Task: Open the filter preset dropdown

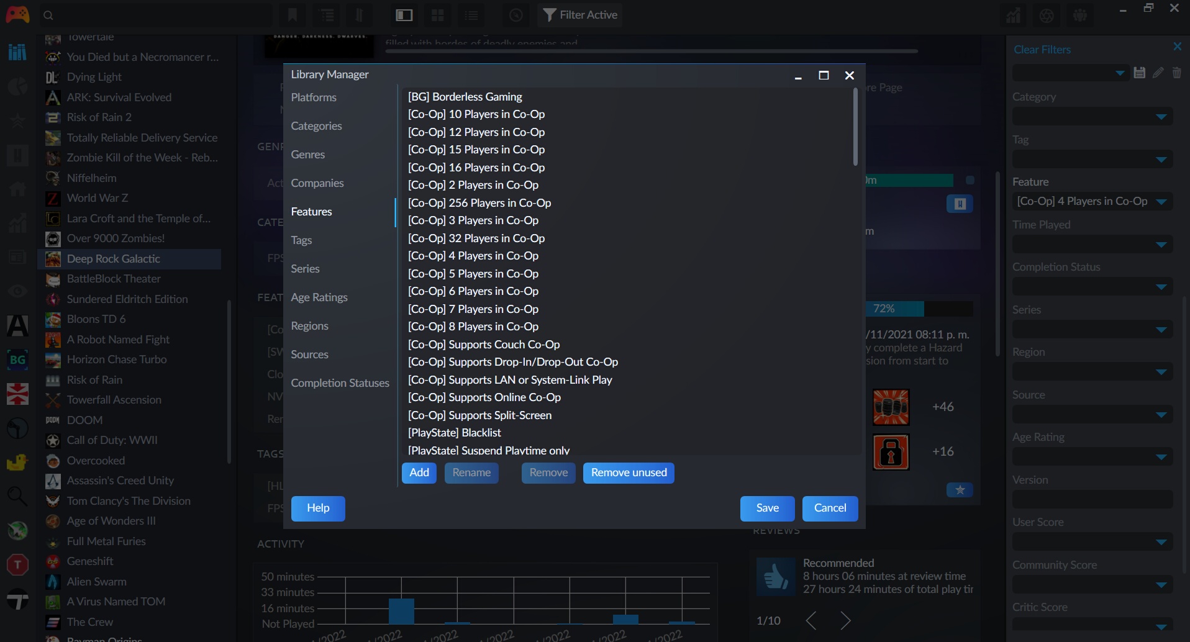Action: point(1071,73)
